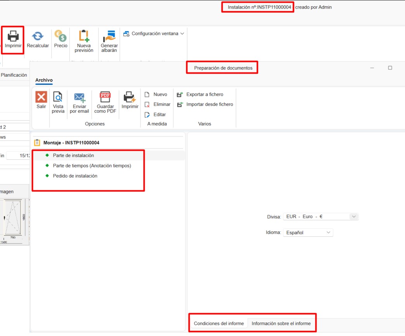This screenshot has width=405, height=336.
Task: Click Imprimir in the document preparation ribbon
Action: point(130,97)
